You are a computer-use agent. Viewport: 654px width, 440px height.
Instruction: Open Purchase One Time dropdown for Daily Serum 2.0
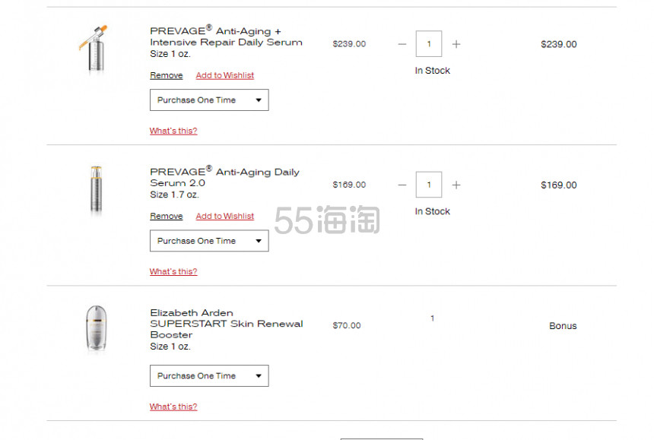pyautogui.click(x=209, y=241)
